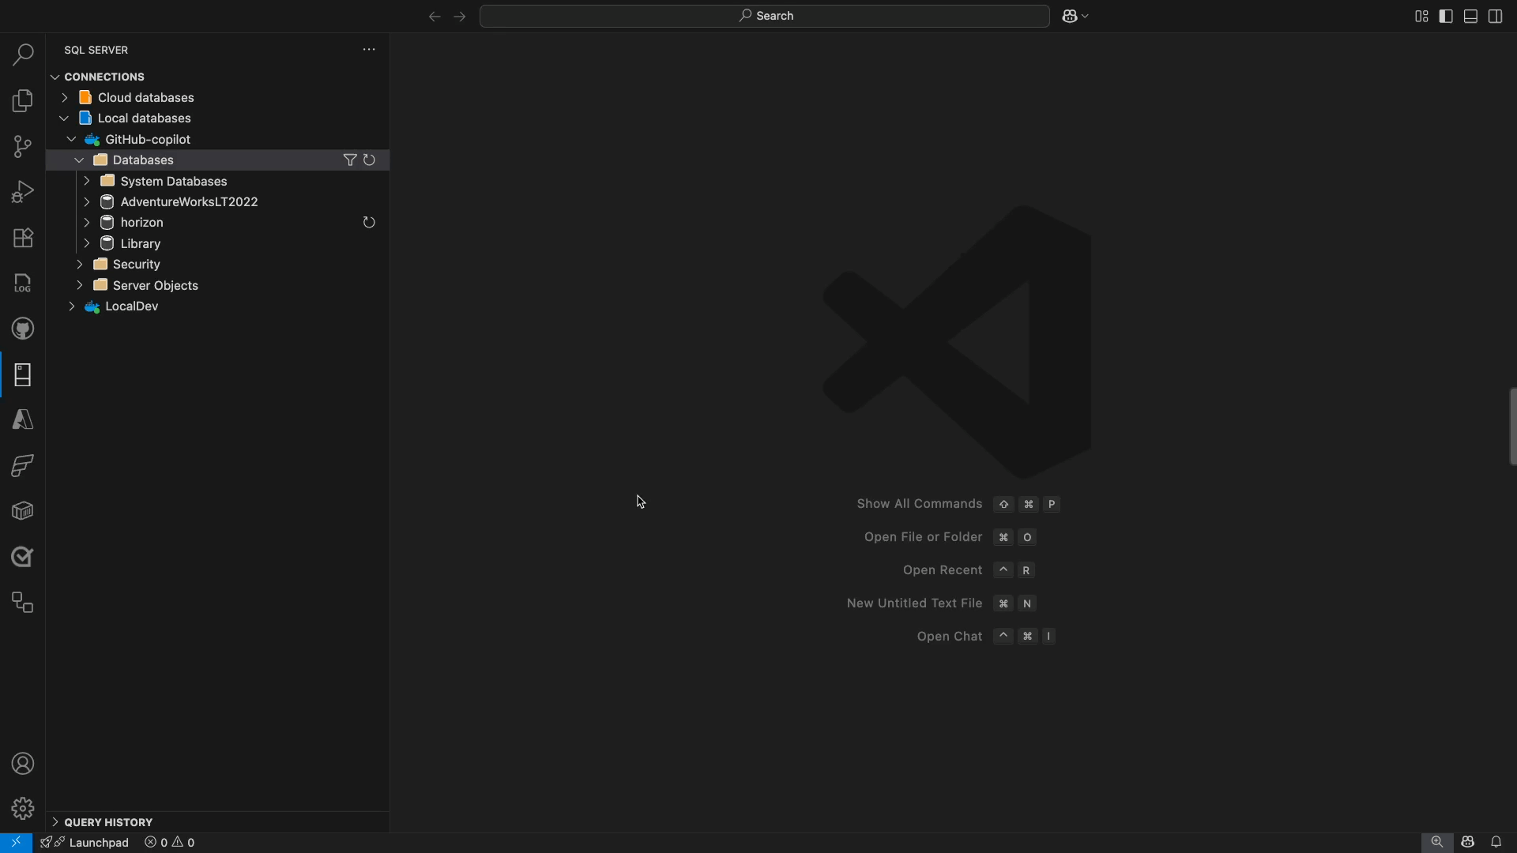Open the Explorer files view
The height and width of the screenshot is (853, 1517).
[23, 100]
